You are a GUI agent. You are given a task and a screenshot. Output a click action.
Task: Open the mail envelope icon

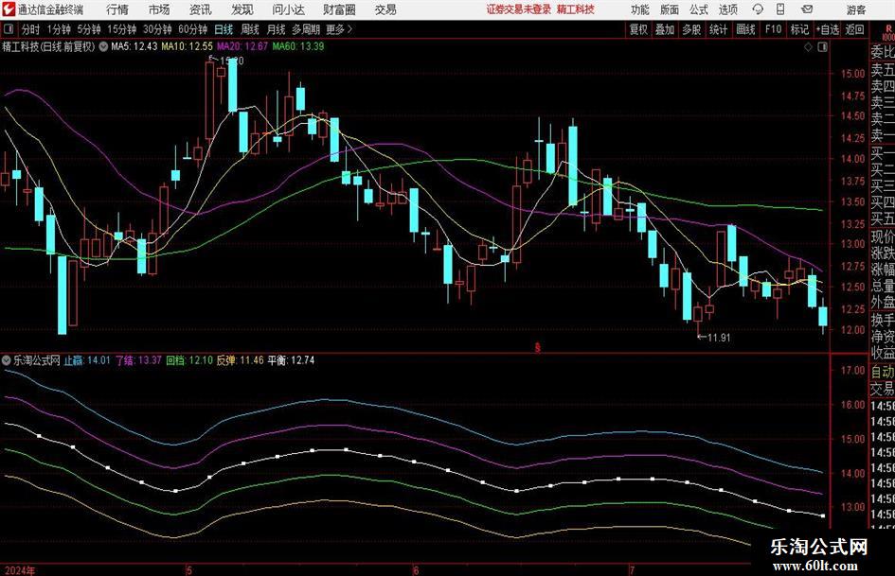(x=807, y=9)
